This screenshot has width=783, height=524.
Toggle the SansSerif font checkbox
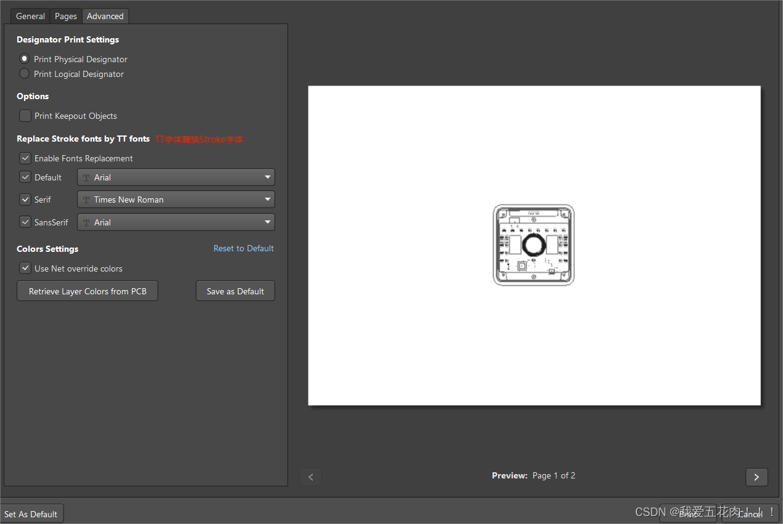pyautogui.click(x=25, y=222)
